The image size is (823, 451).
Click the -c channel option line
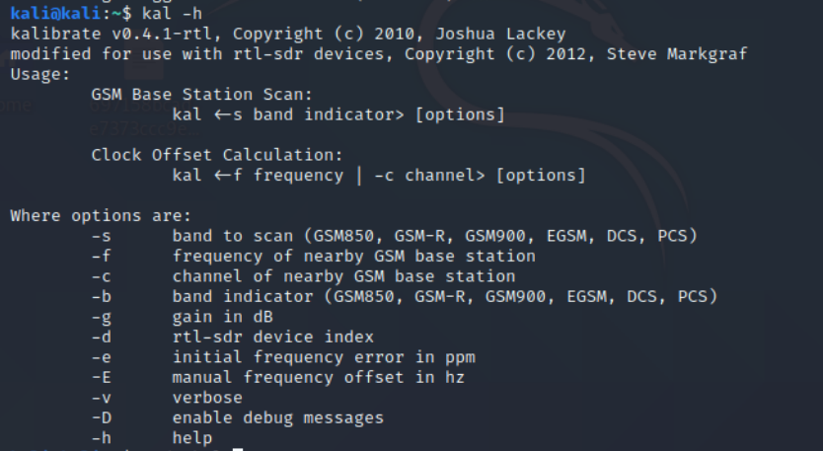point(303,276)
